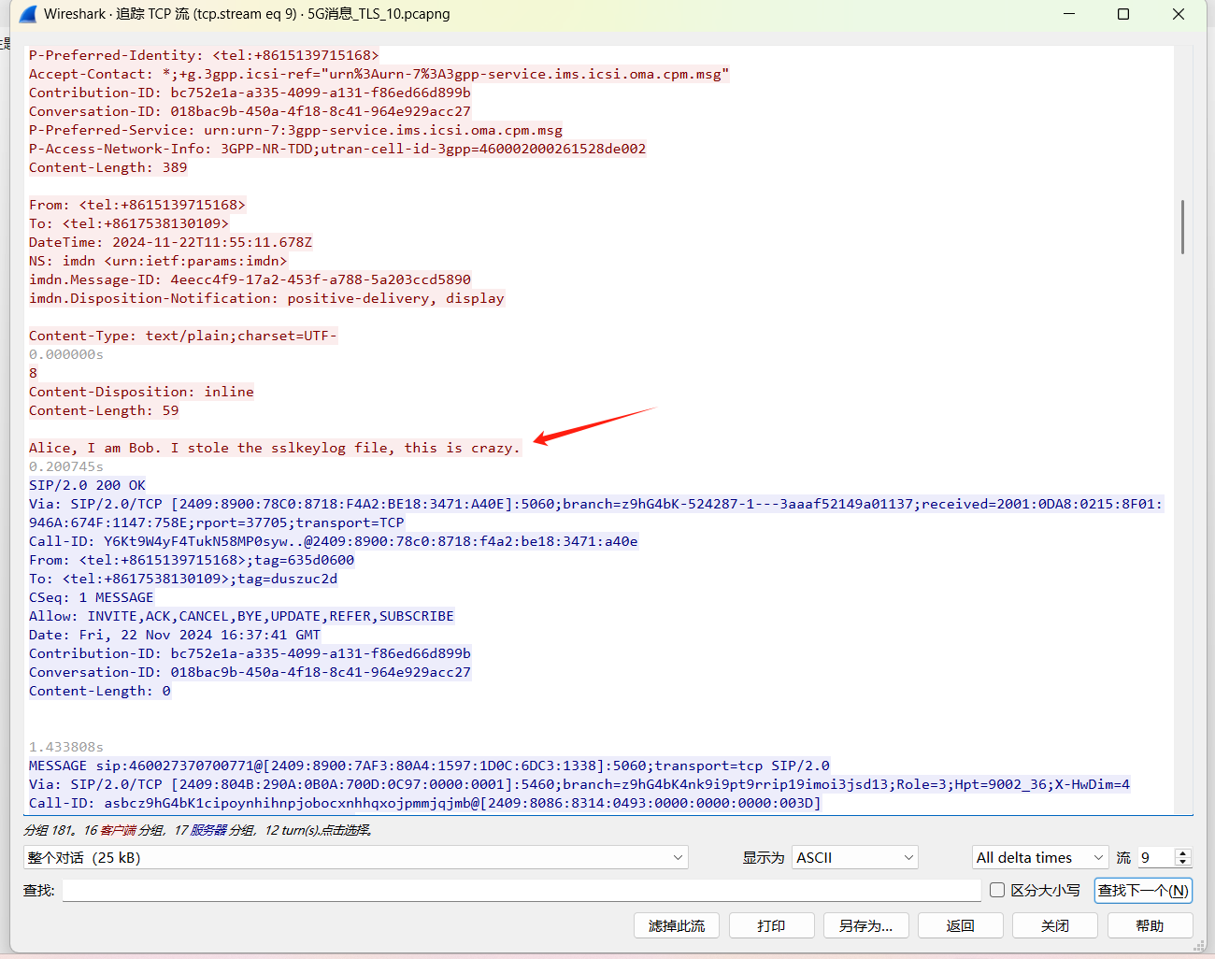The image size is (1215, 959).
Task: Click the vertical scrollbar thumb of stream text
Action: tap(1182, 226)
